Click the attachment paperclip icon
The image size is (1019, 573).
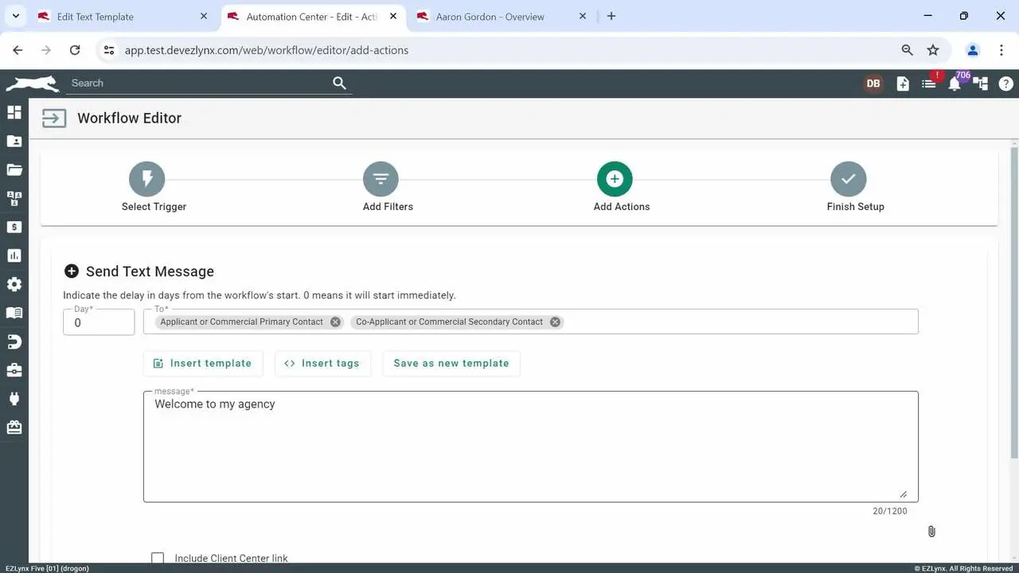pos(931,532)
